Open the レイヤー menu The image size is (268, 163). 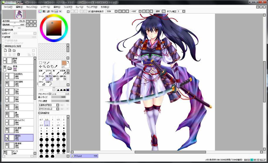45,6
